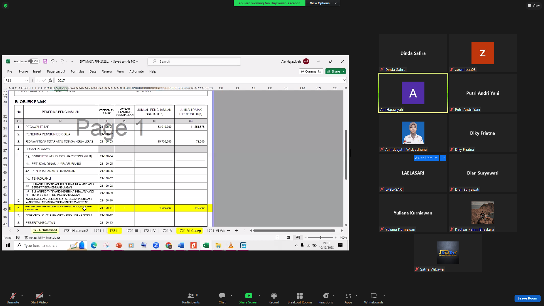Expand the Excel formula bar
Viewport: 544px width, 306px height.
point(344,80)
